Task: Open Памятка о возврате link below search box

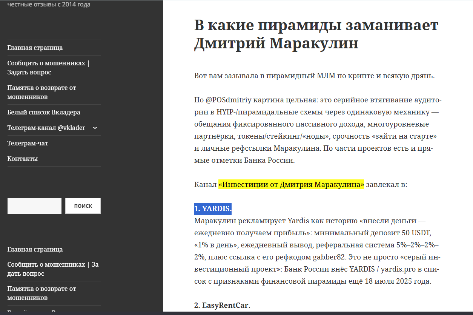Action: (x=42, y=293)
